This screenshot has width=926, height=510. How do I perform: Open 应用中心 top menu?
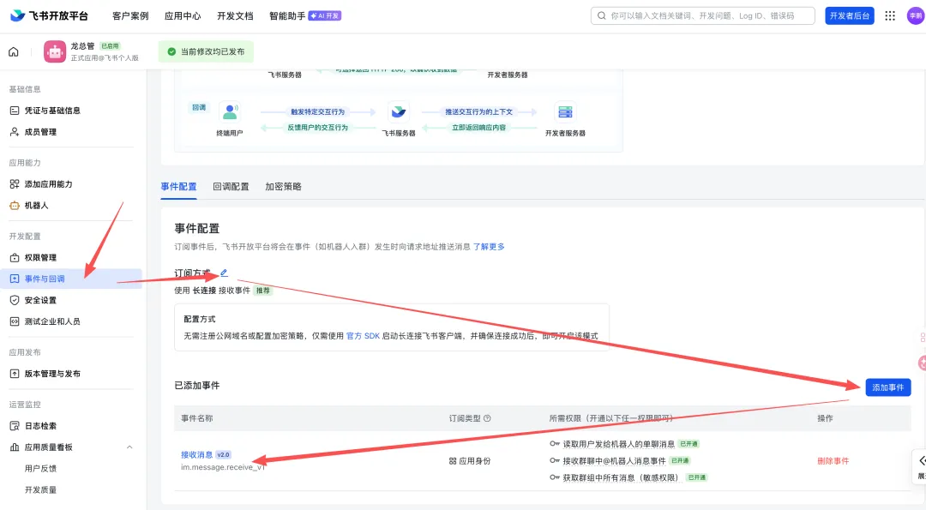183,16
